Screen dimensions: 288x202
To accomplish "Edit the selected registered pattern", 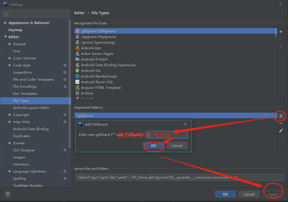I will point(280,130).
